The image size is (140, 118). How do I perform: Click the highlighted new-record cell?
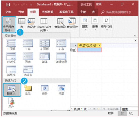click(89, 50)
